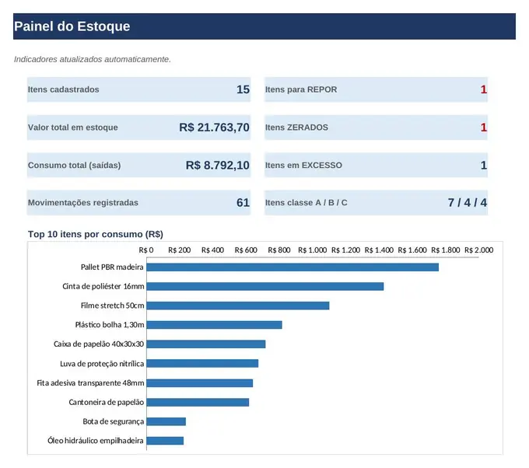Click the 'R$ 1.000' axis tick
529x468 pixels.
tap(313, 250)
